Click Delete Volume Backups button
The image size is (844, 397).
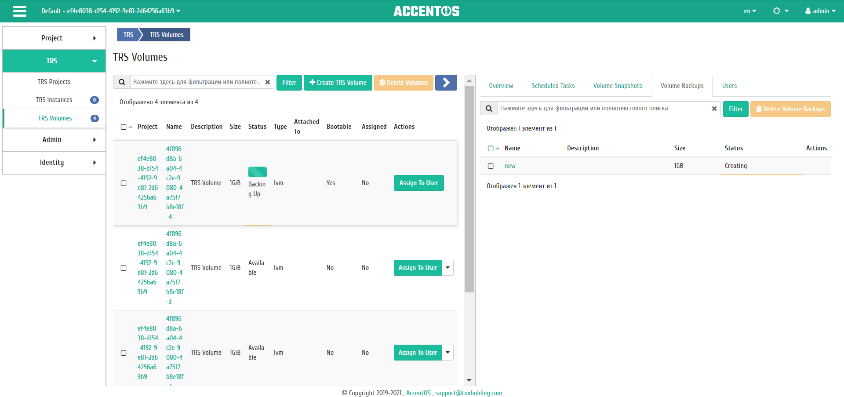pyautogui.click(x=790, y=109)
